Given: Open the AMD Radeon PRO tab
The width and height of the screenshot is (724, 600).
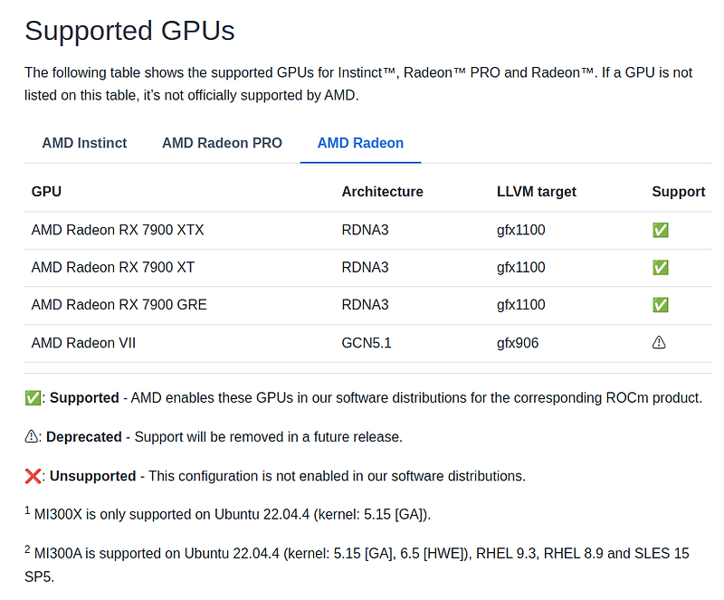Looking at the screenshot, I should (222, 143).
